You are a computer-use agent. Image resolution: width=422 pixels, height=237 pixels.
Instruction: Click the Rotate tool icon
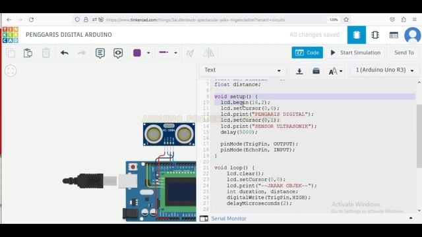click(191, 53)
